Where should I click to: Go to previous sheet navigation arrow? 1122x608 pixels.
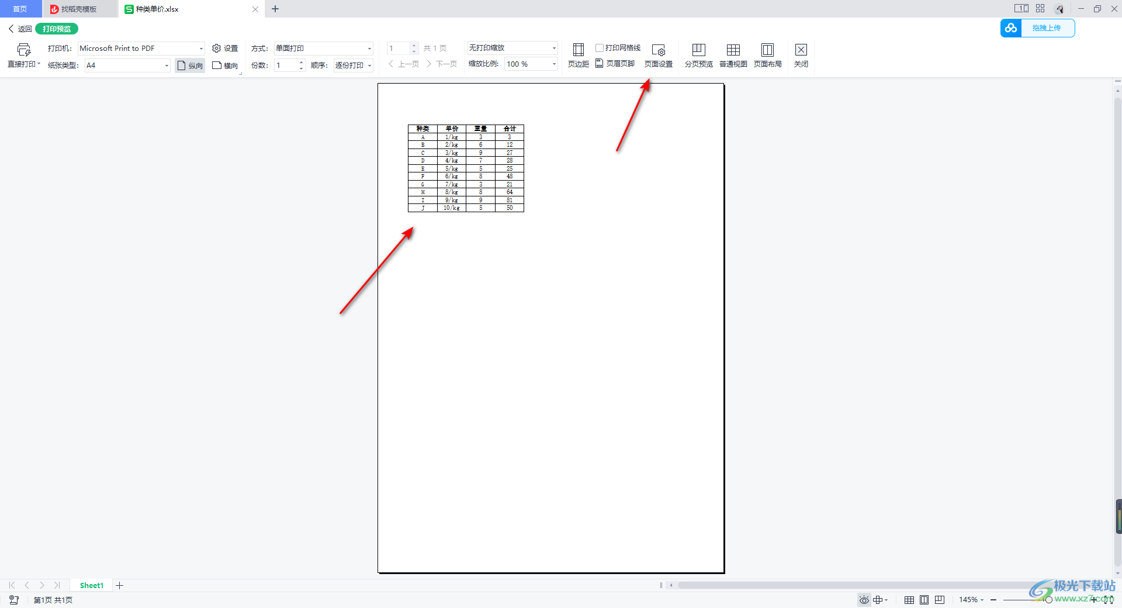coord(27,585)
